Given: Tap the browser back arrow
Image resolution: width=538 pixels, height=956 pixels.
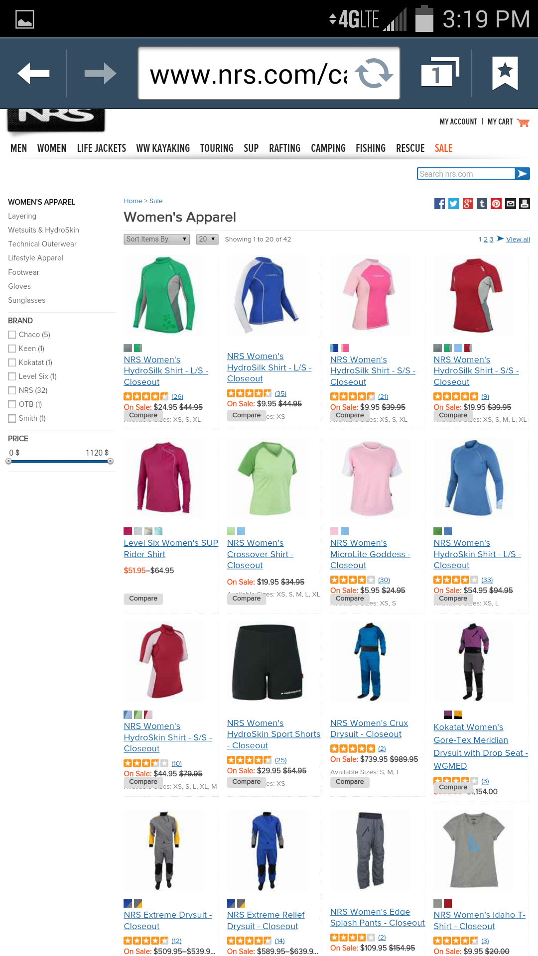Looking at the screenshot, I should 33,74.
